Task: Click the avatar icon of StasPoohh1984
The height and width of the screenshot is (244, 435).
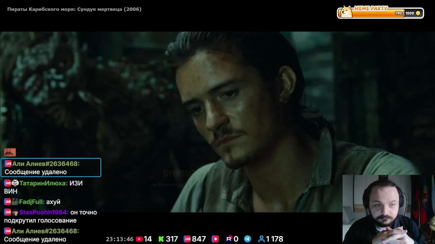Action: coord(15,212)
